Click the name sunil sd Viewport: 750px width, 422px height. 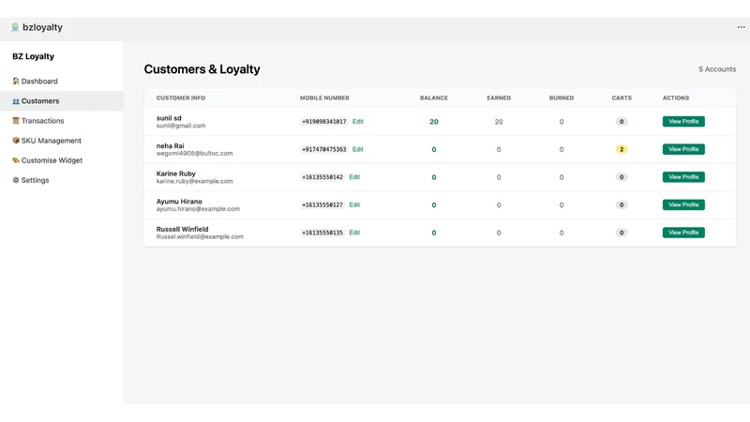(169, 118)
